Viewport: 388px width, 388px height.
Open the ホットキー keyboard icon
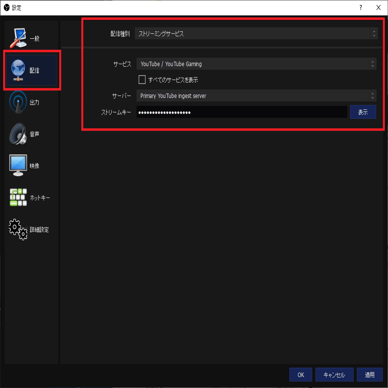(x=18, y=197)
